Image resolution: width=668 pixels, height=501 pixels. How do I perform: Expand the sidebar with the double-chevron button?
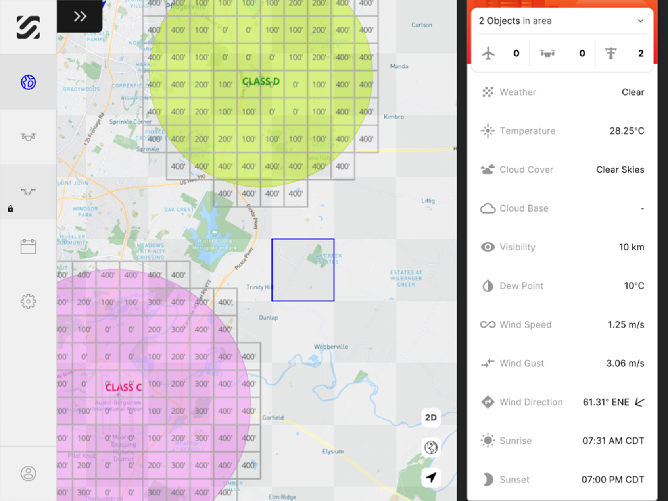tap(80, 16)
